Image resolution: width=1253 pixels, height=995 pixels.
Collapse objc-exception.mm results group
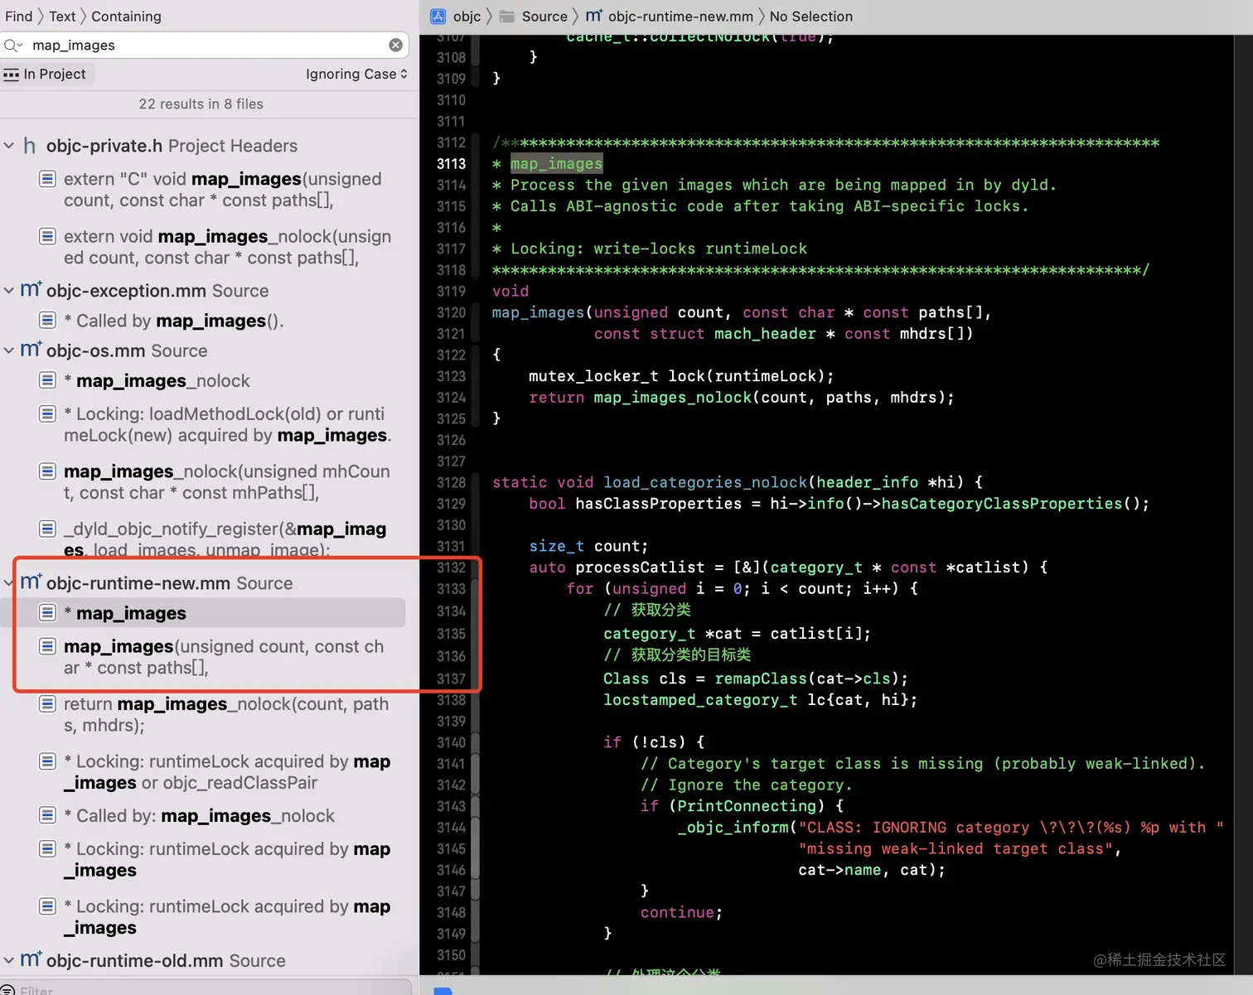[9, 291]
